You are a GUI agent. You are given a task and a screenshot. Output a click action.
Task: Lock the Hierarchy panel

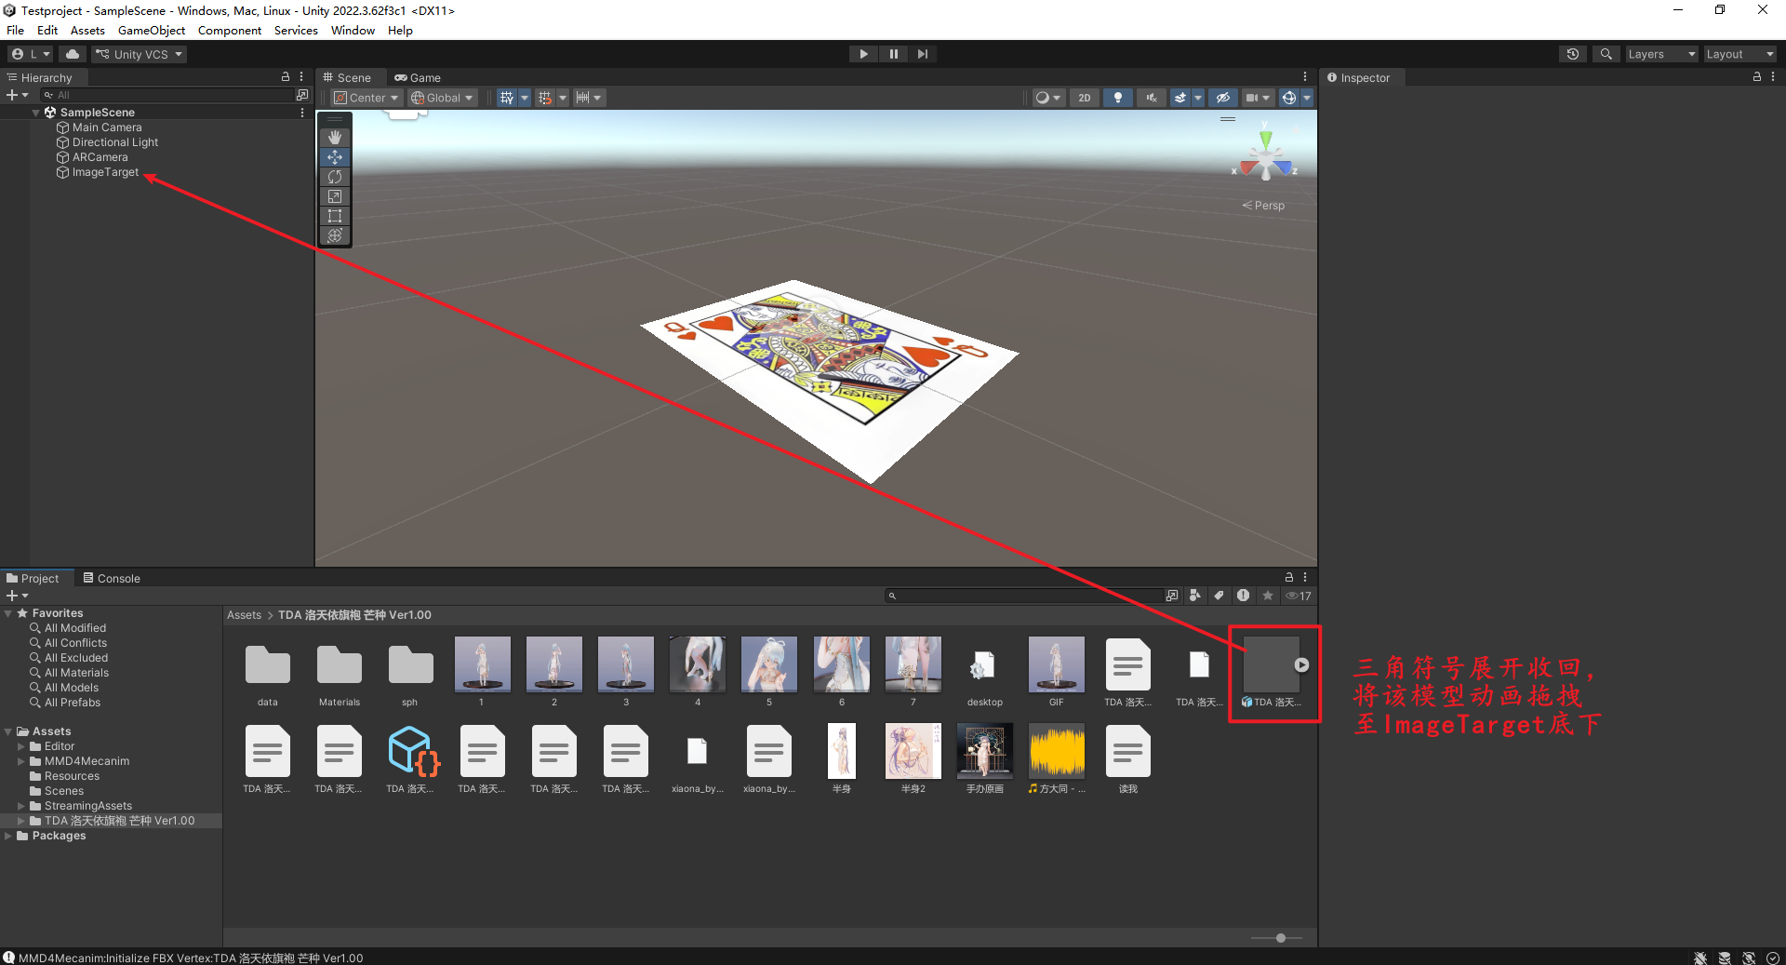pos(286,77)
